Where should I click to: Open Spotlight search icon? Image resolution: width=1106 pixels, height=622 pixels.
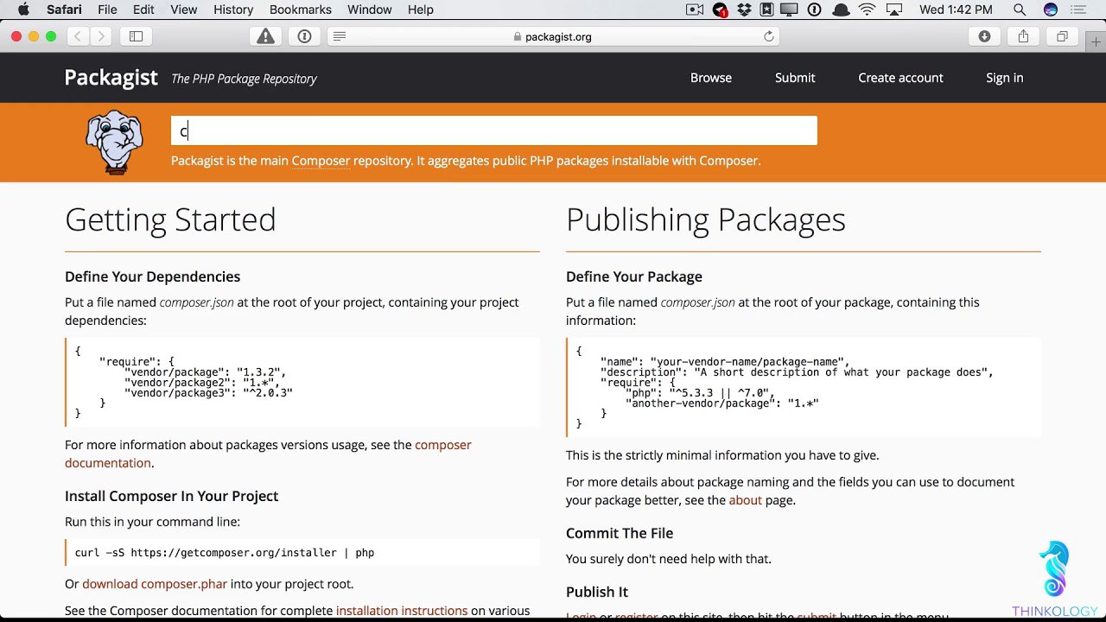[x=1020, y=10]
